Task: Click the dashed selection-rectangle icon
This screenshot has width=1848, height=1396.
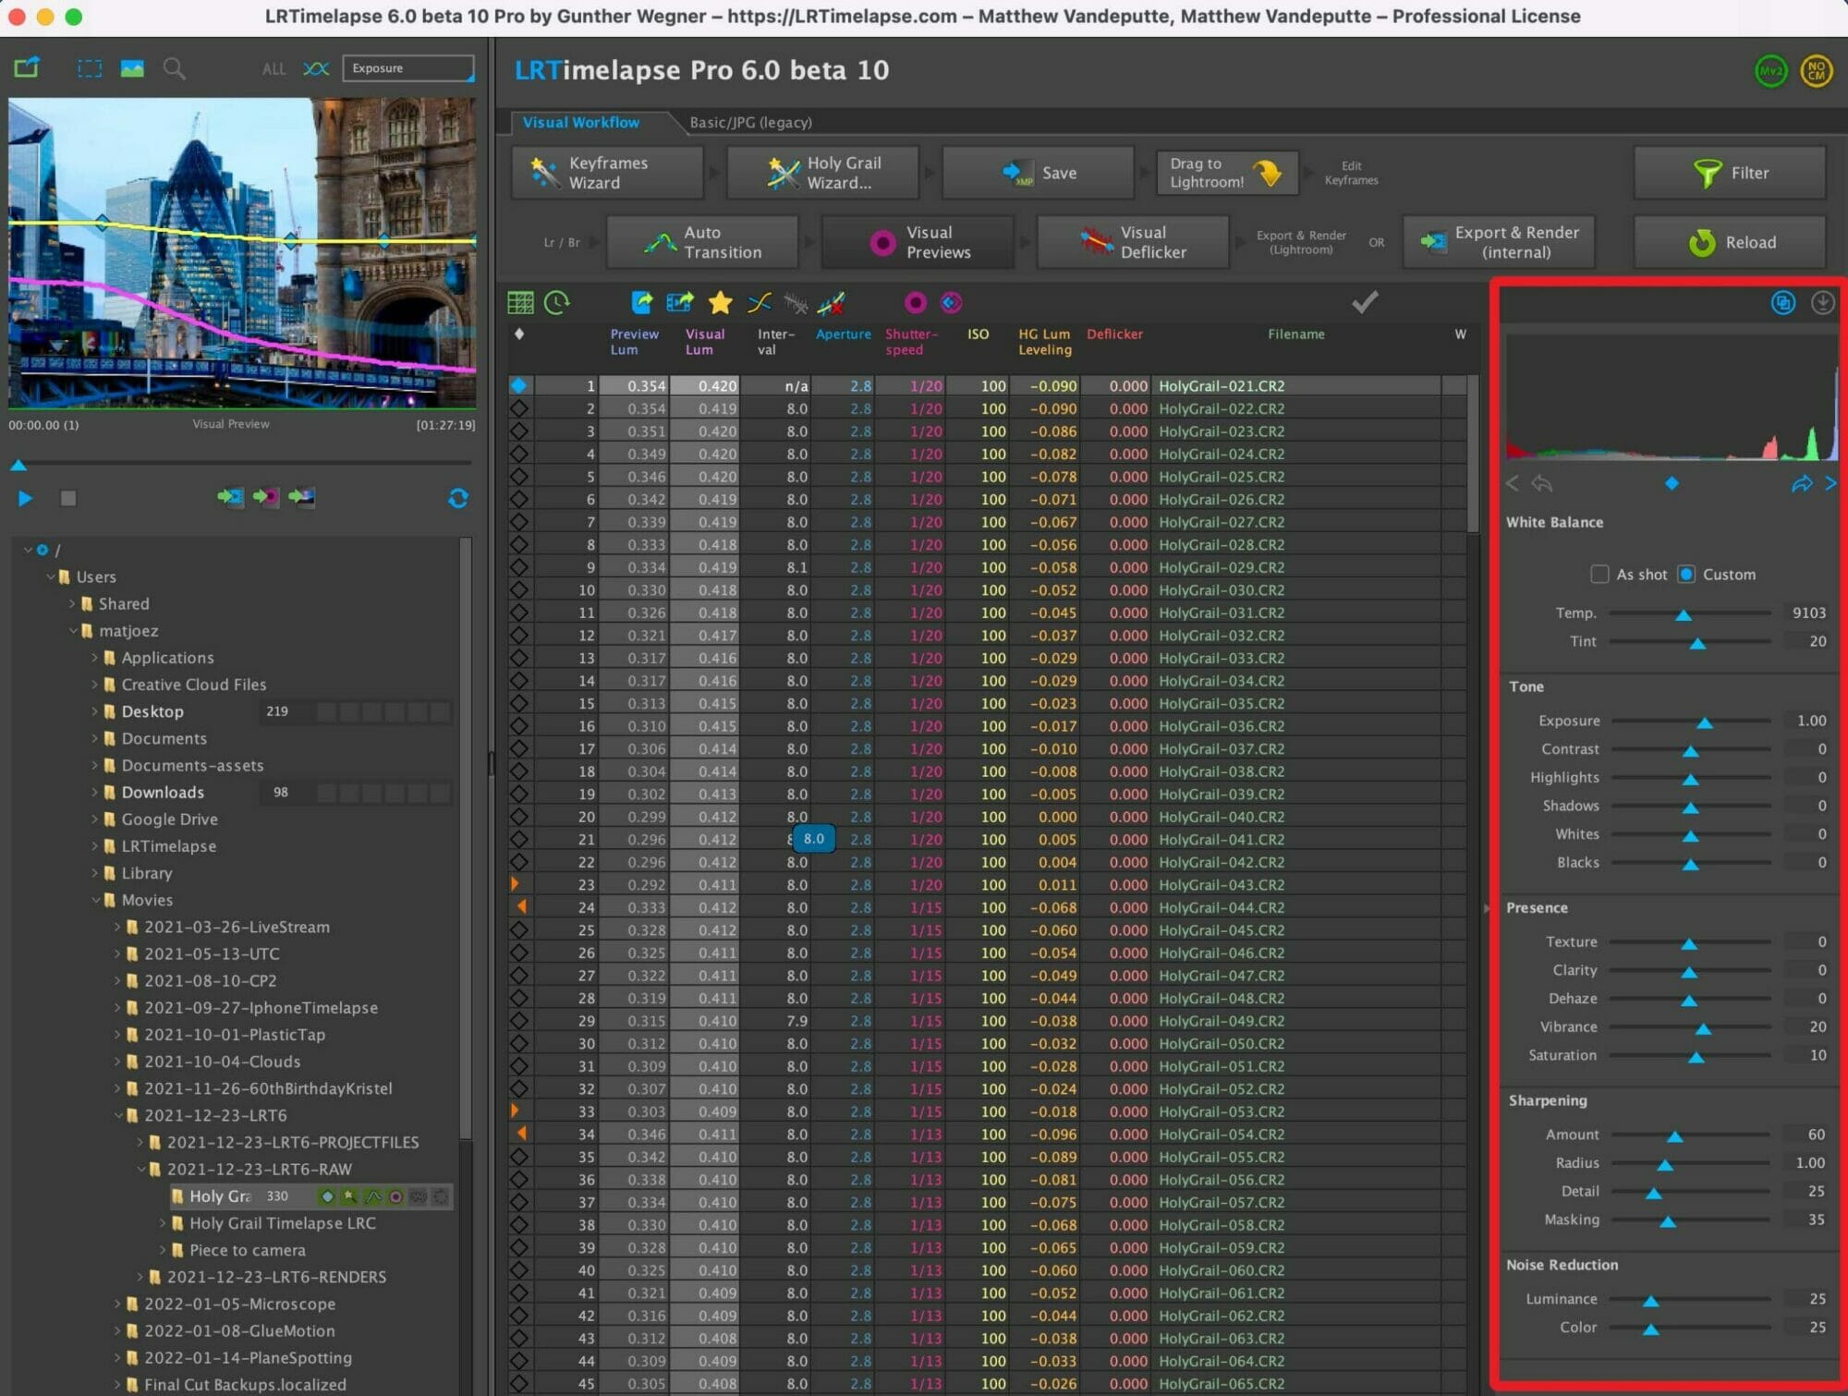Action: [x=90, y=68]
